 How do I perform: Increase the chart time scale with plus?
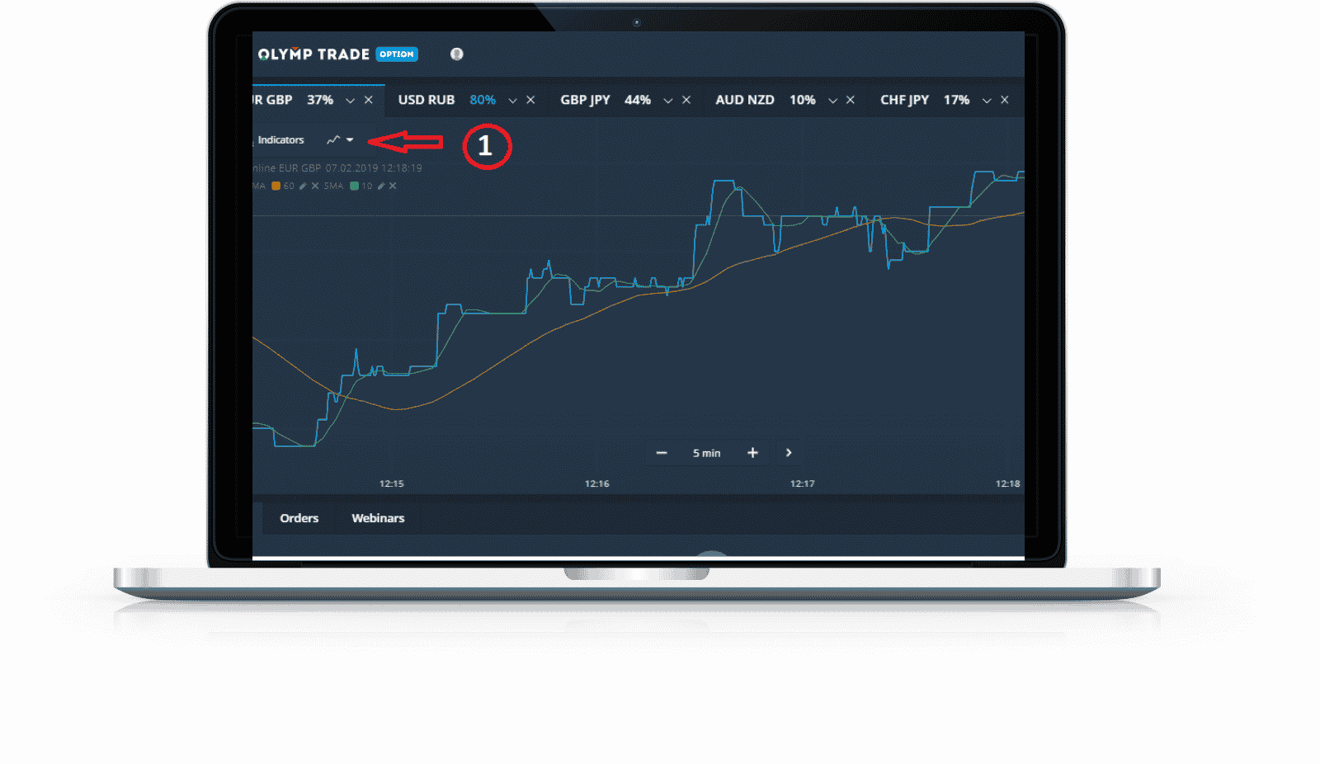(x=752, y=453)
